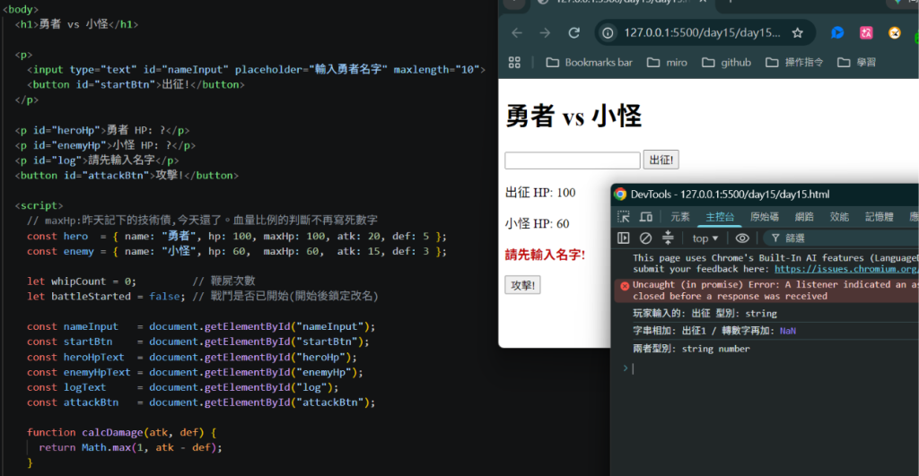Switch to the 網路 tab in DevTools
The height and width of the screenshot is (476, 919).
pyautogui.click(x=804, y=217)
